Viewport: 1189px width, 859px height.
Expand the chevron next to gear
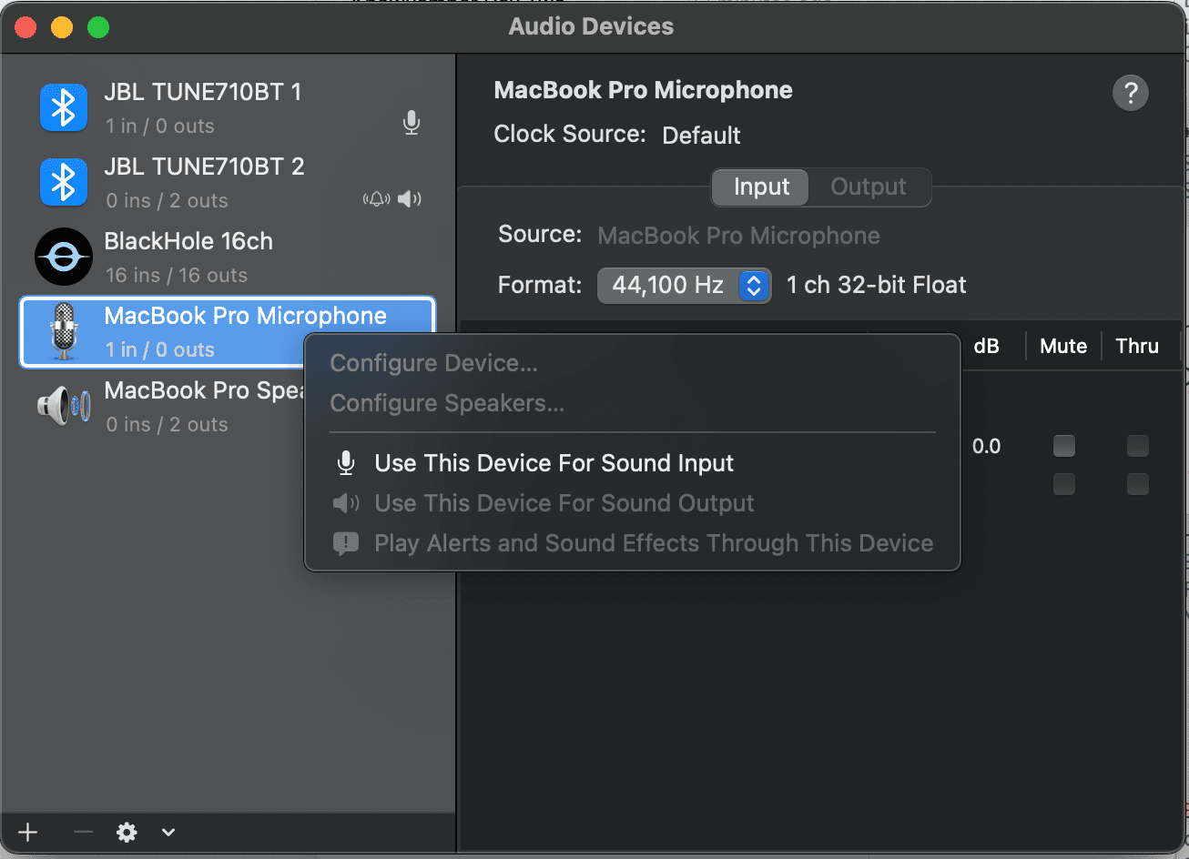point(168,832)
